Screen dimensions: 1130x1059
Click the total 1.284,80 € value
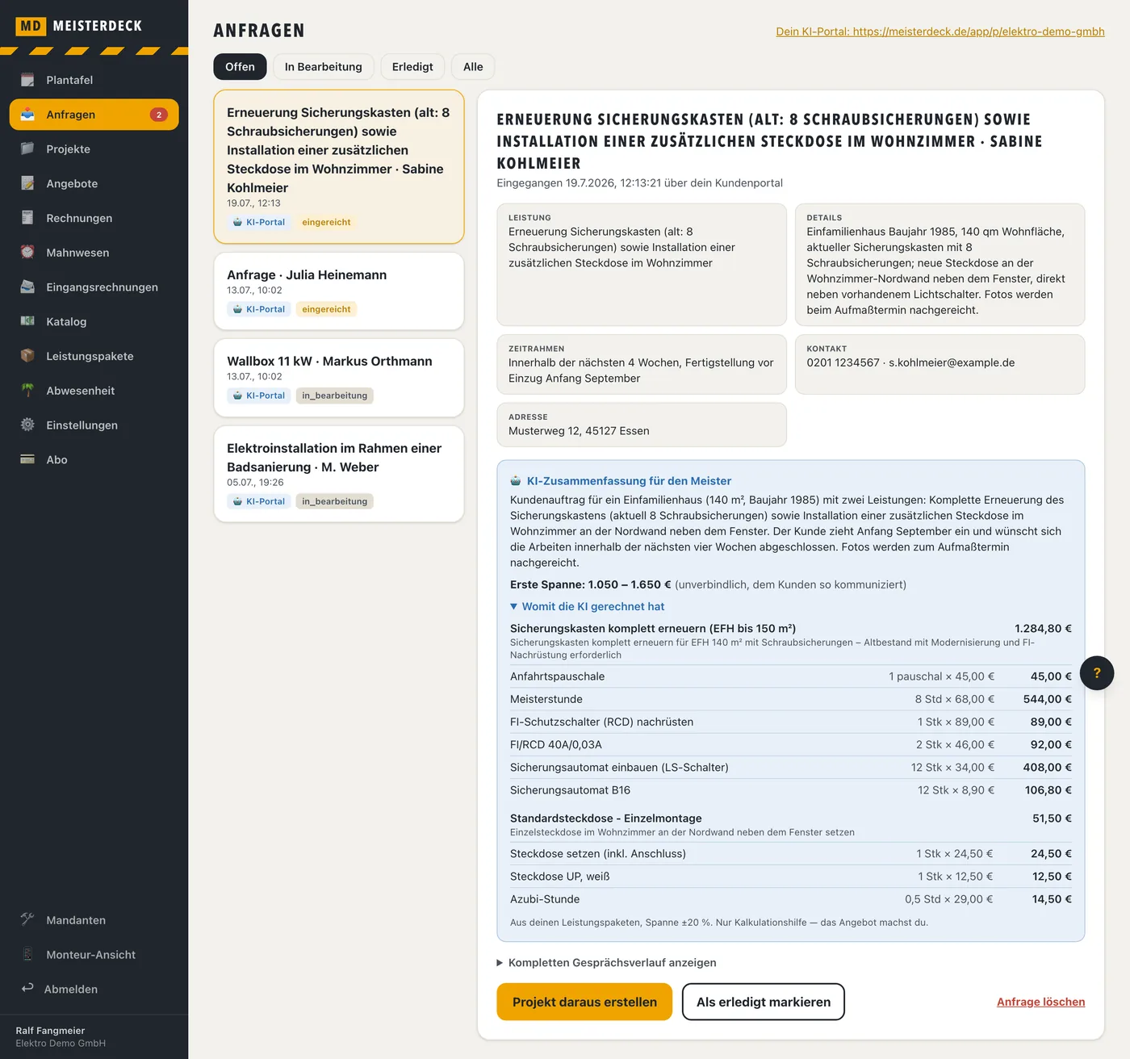pos(1043,628)
